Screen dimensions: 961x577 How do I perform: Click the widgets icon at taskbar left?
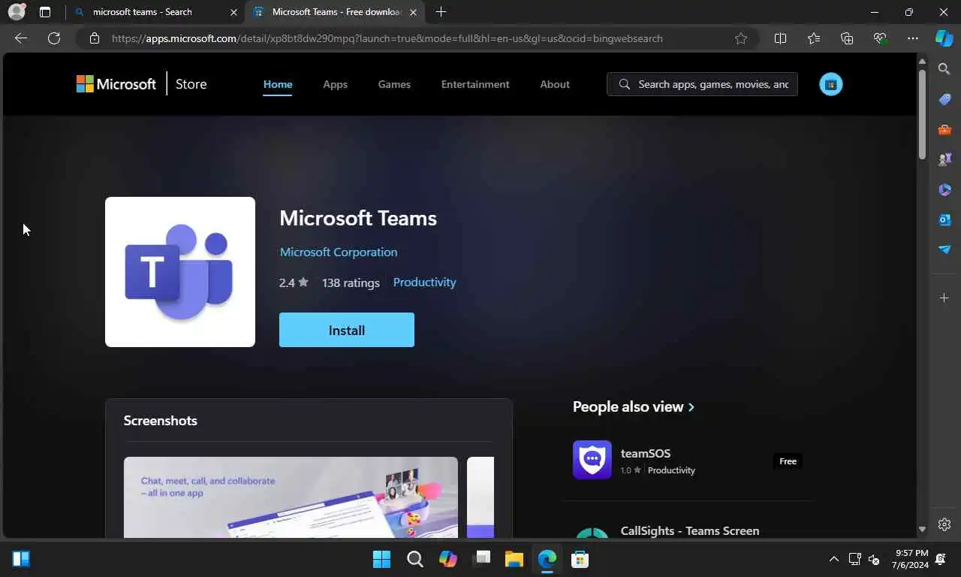pyautogui.click(x=21, y=559)
